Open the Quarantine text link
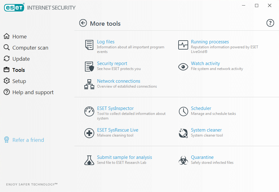The width and height of the screenshot is (279, 192). [x=202, y=157]
